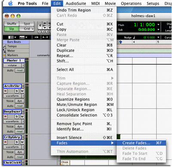Open Main counter time scale dropdown

point(158,25)
